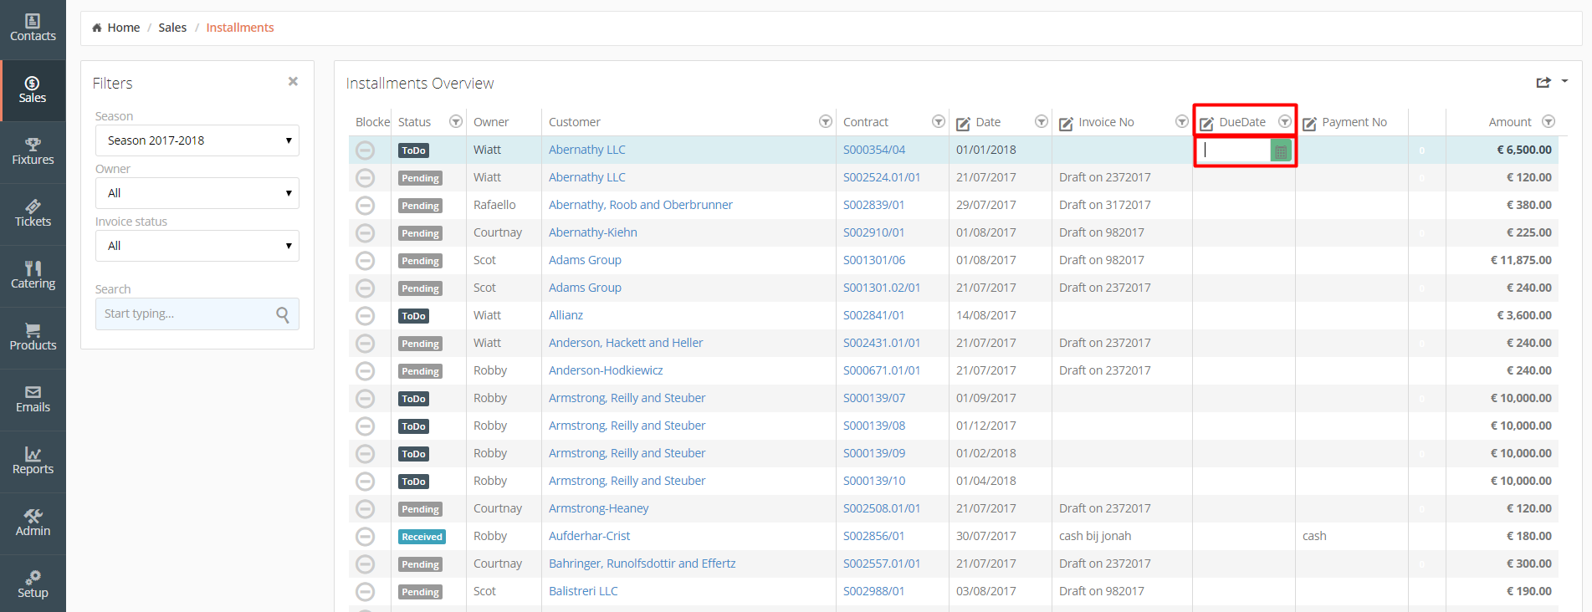Toggle blocked state for Aufderhar-Crist row
Screen dimensions: 1592x612
365,537
